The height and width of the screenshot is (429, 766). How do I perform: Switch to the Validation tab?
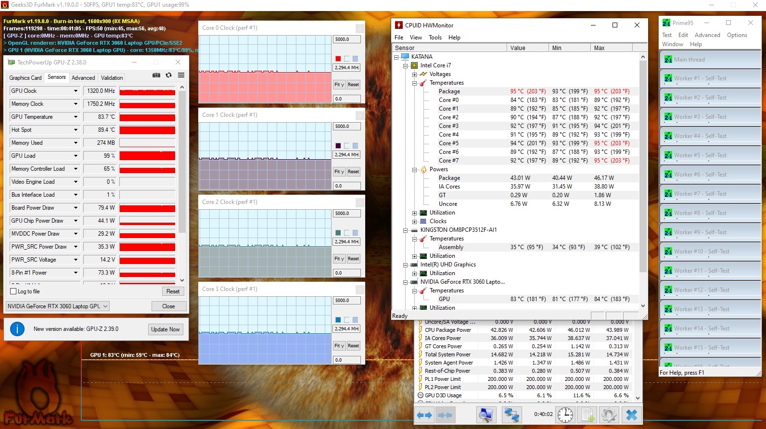coord(112,78)
